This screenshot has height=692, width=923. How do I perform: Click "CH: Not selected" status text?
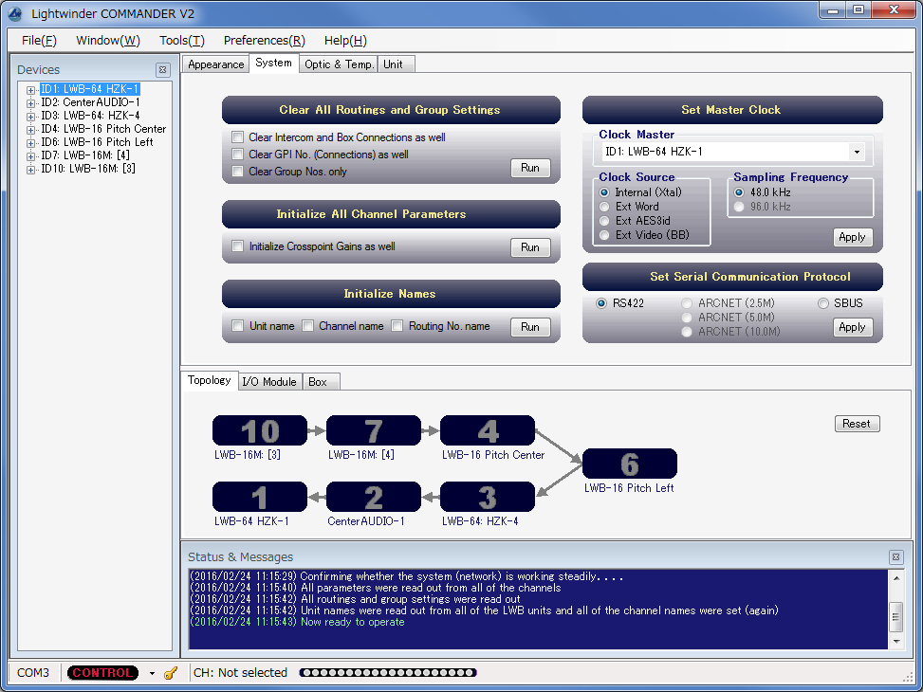[240, 673]
